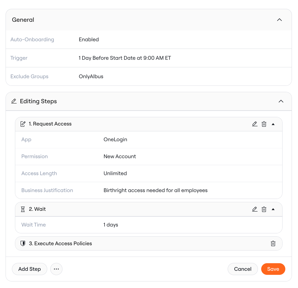Delete the Execute Access Policies step

pyautogui.click(x=273, y=243)
